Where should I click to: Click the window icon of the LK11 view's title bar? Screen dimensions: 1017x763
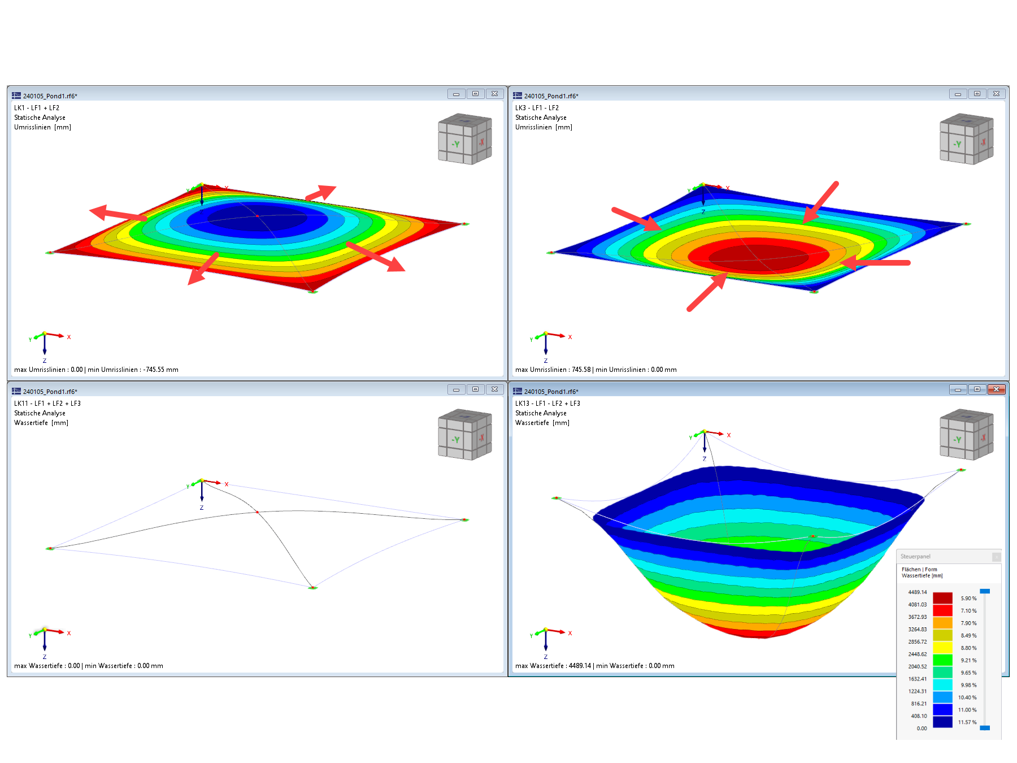click(16, 391)
